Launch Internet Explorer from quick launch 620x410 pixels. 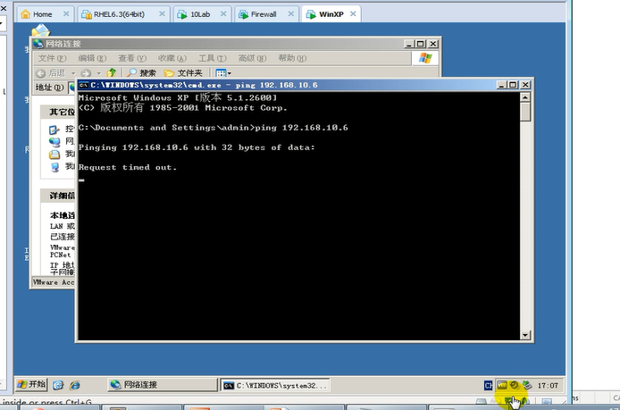75,385
